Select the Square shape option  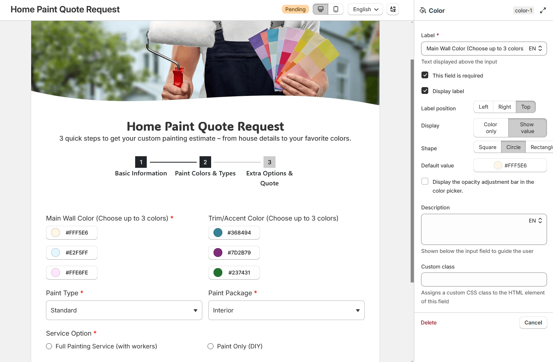click(487, 147)
